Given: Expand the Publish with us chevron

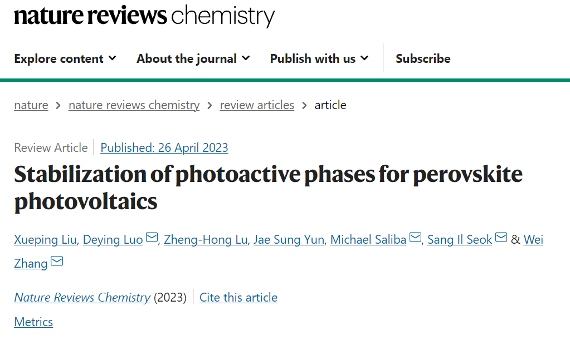Looking at the screenshot, I should pos(364,58).
